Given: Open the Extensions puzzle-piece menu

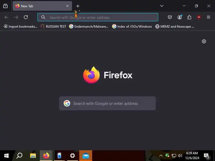Looking at the screenshot, I should point(189,17).
